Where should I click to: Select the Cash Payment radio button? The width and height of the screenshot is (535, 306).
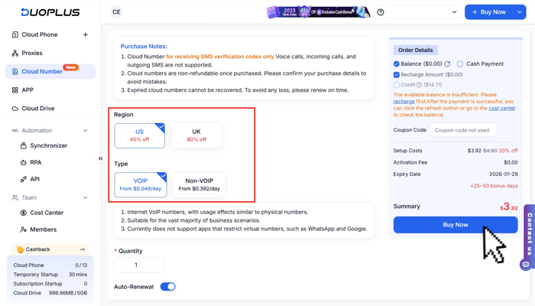(x=460, y=64)
